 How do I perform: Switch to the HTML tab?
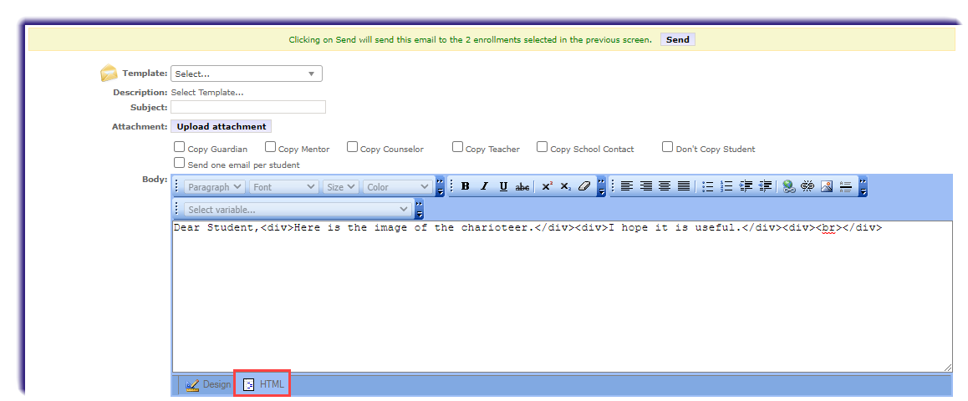coord(263,384)
